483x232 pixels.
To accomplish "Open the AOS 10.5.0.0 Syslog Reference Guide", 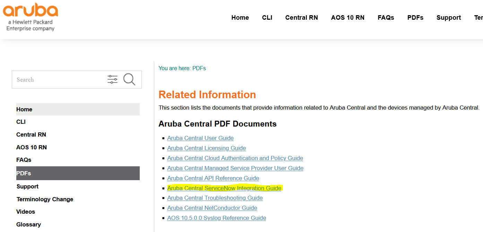I will [x=216, y=217].
